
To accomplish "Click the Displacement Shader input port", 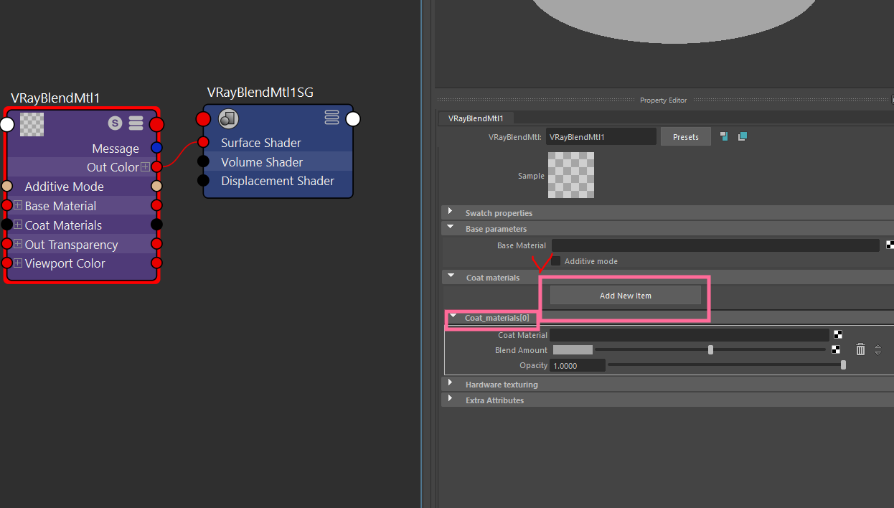I will tap(203, 180).
